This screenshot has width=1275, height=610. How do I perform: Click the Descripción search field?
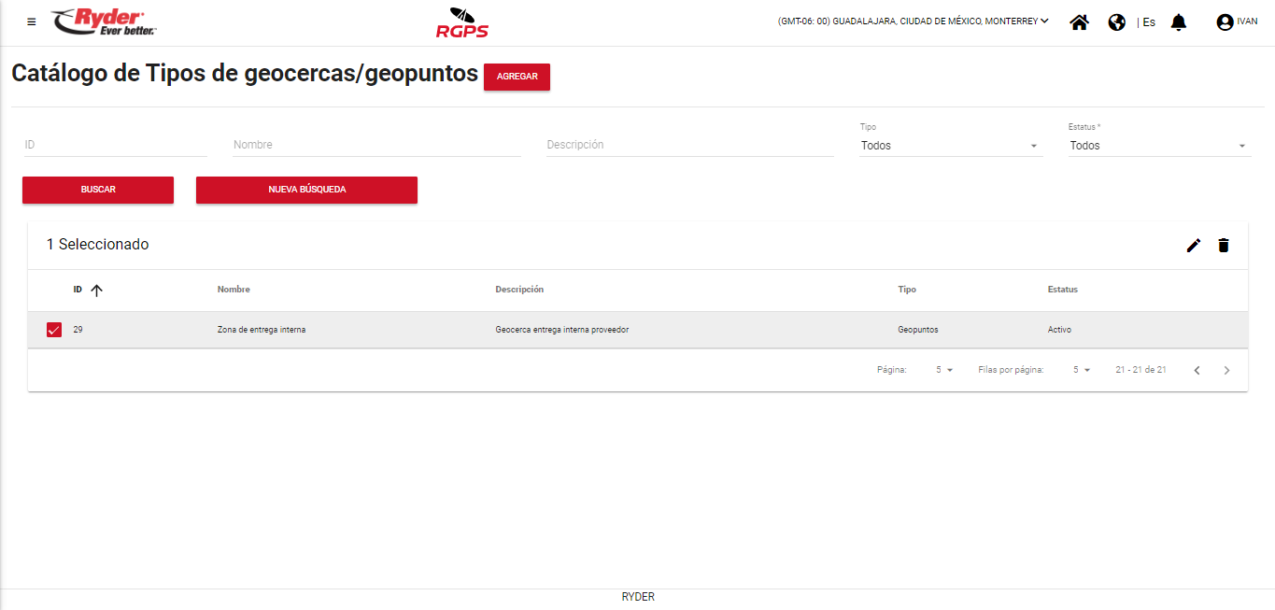tap(689, 145)
